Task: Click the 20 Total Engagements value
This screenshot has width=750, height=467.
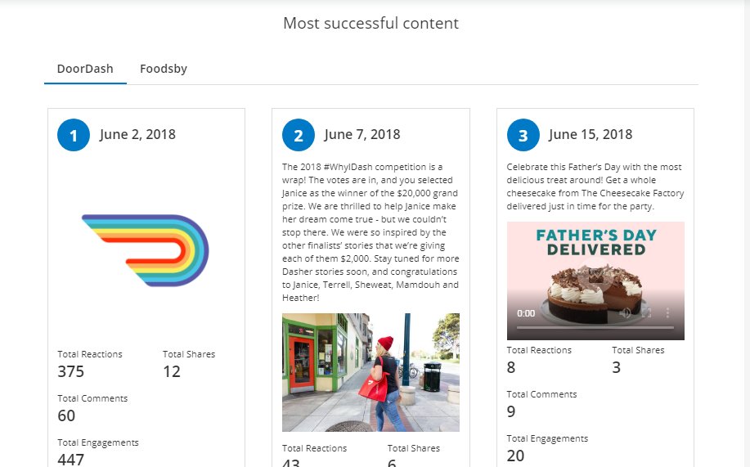Action: pyautogui.click(x=515, y=456)
